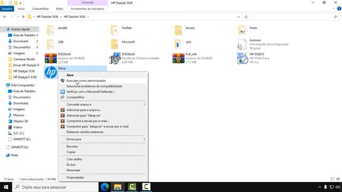The height and width of the screenshot is (192, 342).
Task: Open the DotNet folder
Action: pos(114,30)
